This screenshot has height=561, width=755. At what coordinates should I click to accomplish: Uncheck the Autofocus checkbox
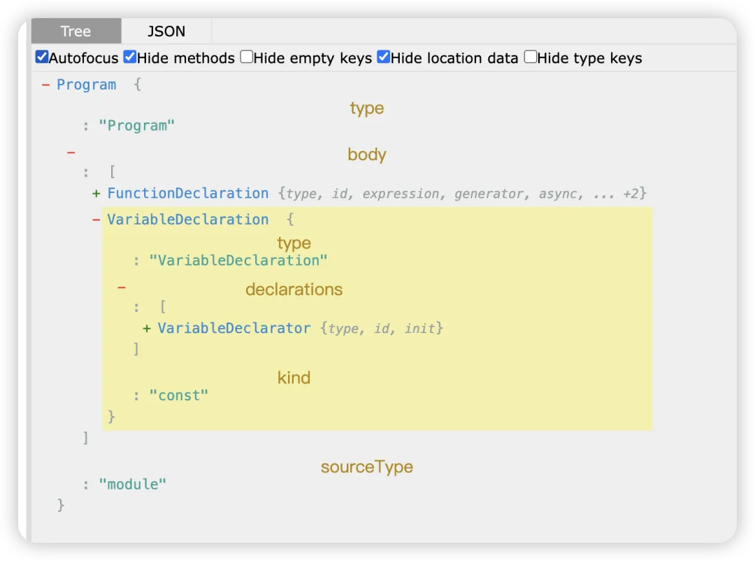coord(42,57)
